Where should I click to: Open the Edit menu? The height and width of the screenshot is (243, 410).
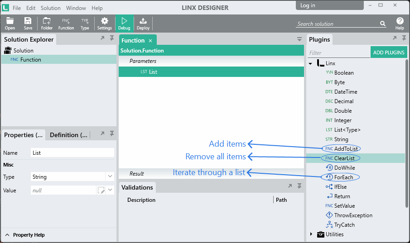tap(31, 8)
